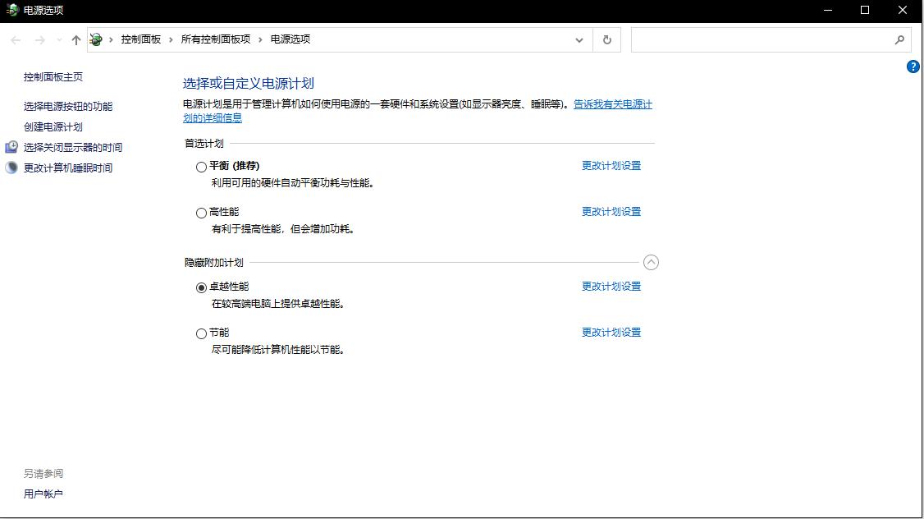Click the power meter icon beside 更改计算机睡眠时间

click(x=11, y=168)
